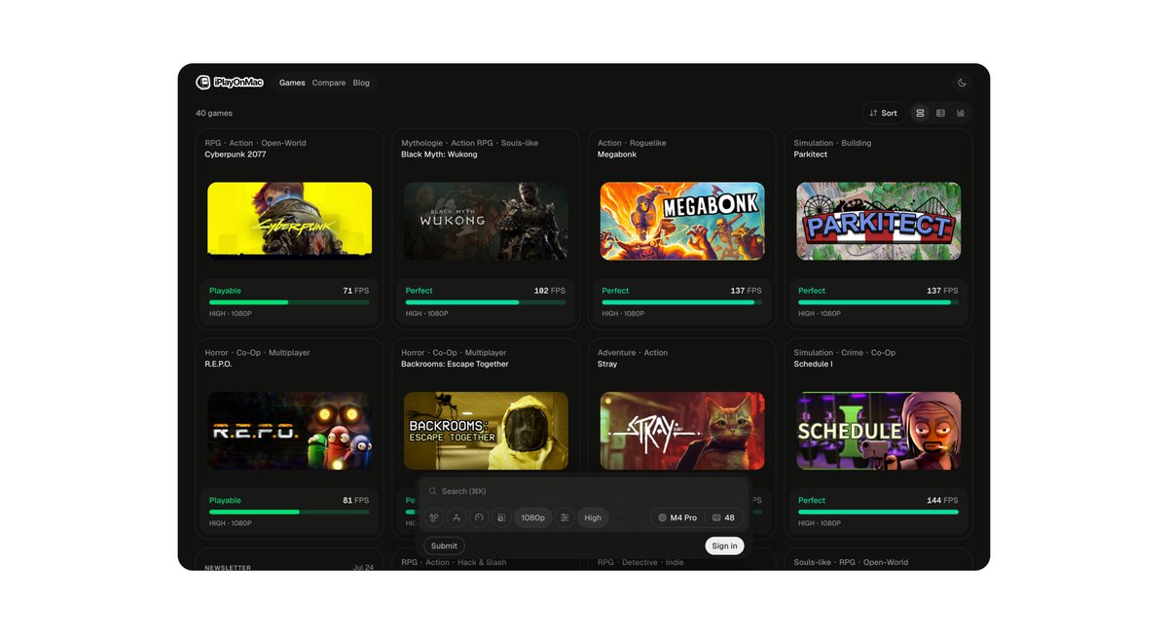The width and height of the screenshot is (1168, 634).
Task: Click the speedometer gauge icon
Action: click(x=479, y=518)
